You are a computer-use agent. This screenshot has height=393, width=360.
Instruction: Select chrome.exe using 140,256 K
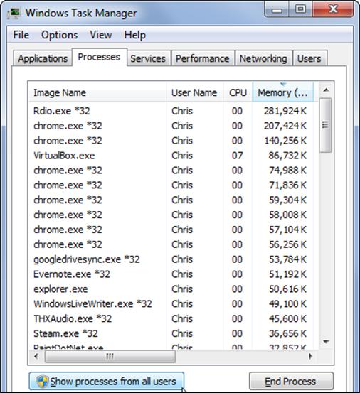tap(171, 141)
